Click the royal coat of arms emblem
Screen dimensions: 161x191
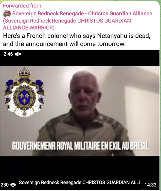[24, 92]
